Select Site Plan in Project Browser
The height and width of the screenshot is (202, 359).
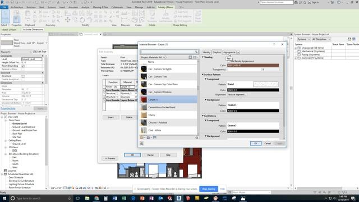coord(17,137)
